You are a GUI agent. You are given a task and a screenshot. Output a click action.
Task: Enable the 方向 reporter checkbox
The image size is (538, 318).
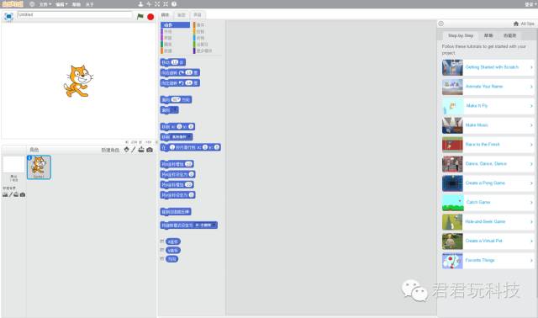point(162,258)
